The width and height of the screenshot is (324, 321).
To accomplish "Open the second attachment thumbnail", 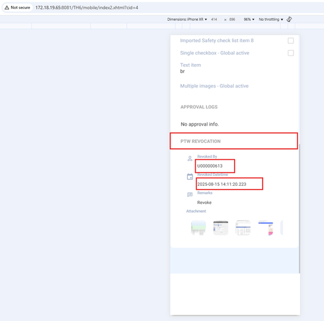I will coord(220,228).
